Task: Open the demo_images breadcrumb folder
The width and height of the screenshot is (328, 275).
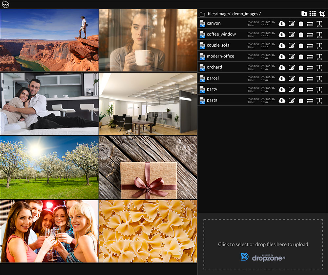Action: [x=245, y=14]
